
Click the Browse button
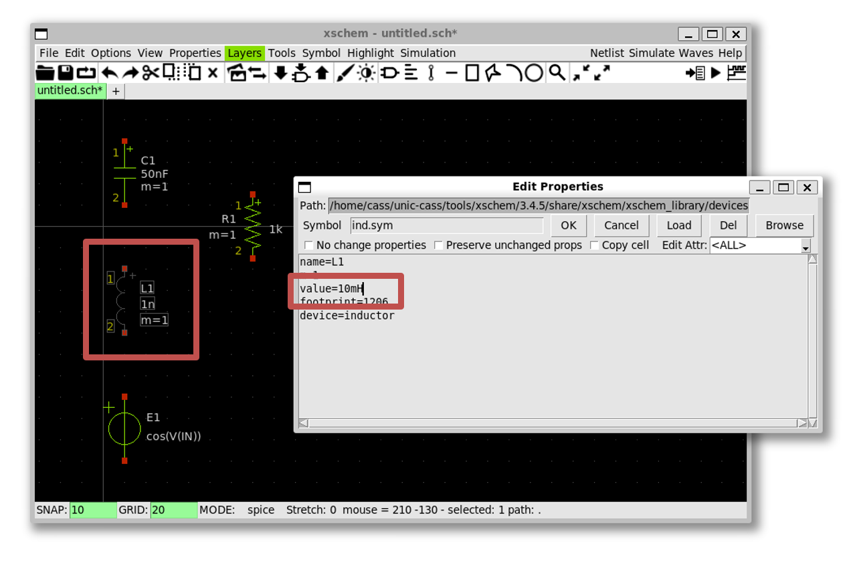tap(784, 225)
